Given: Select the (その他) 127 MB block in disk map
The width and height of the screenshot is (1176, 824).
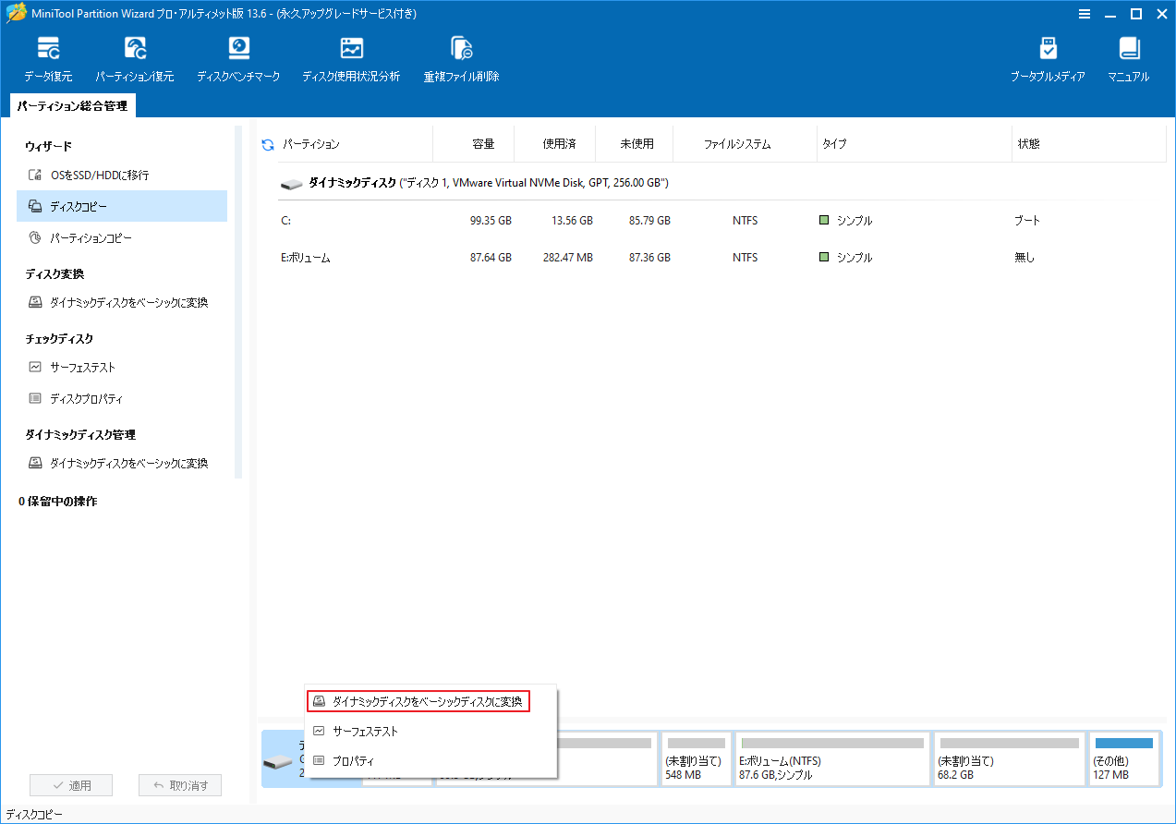Looking at the screenshot, I should (x=1123, y=758).
